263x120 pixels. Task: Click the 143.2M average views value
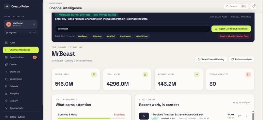click(167, 84)
